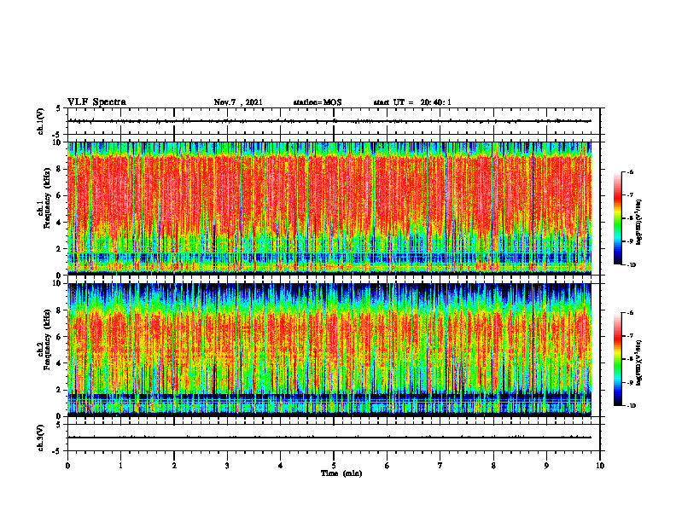The image size is (676, 522).
Task: Select the 'start UT = 20:40: 1' label
Action: click(x=412, y=102)
